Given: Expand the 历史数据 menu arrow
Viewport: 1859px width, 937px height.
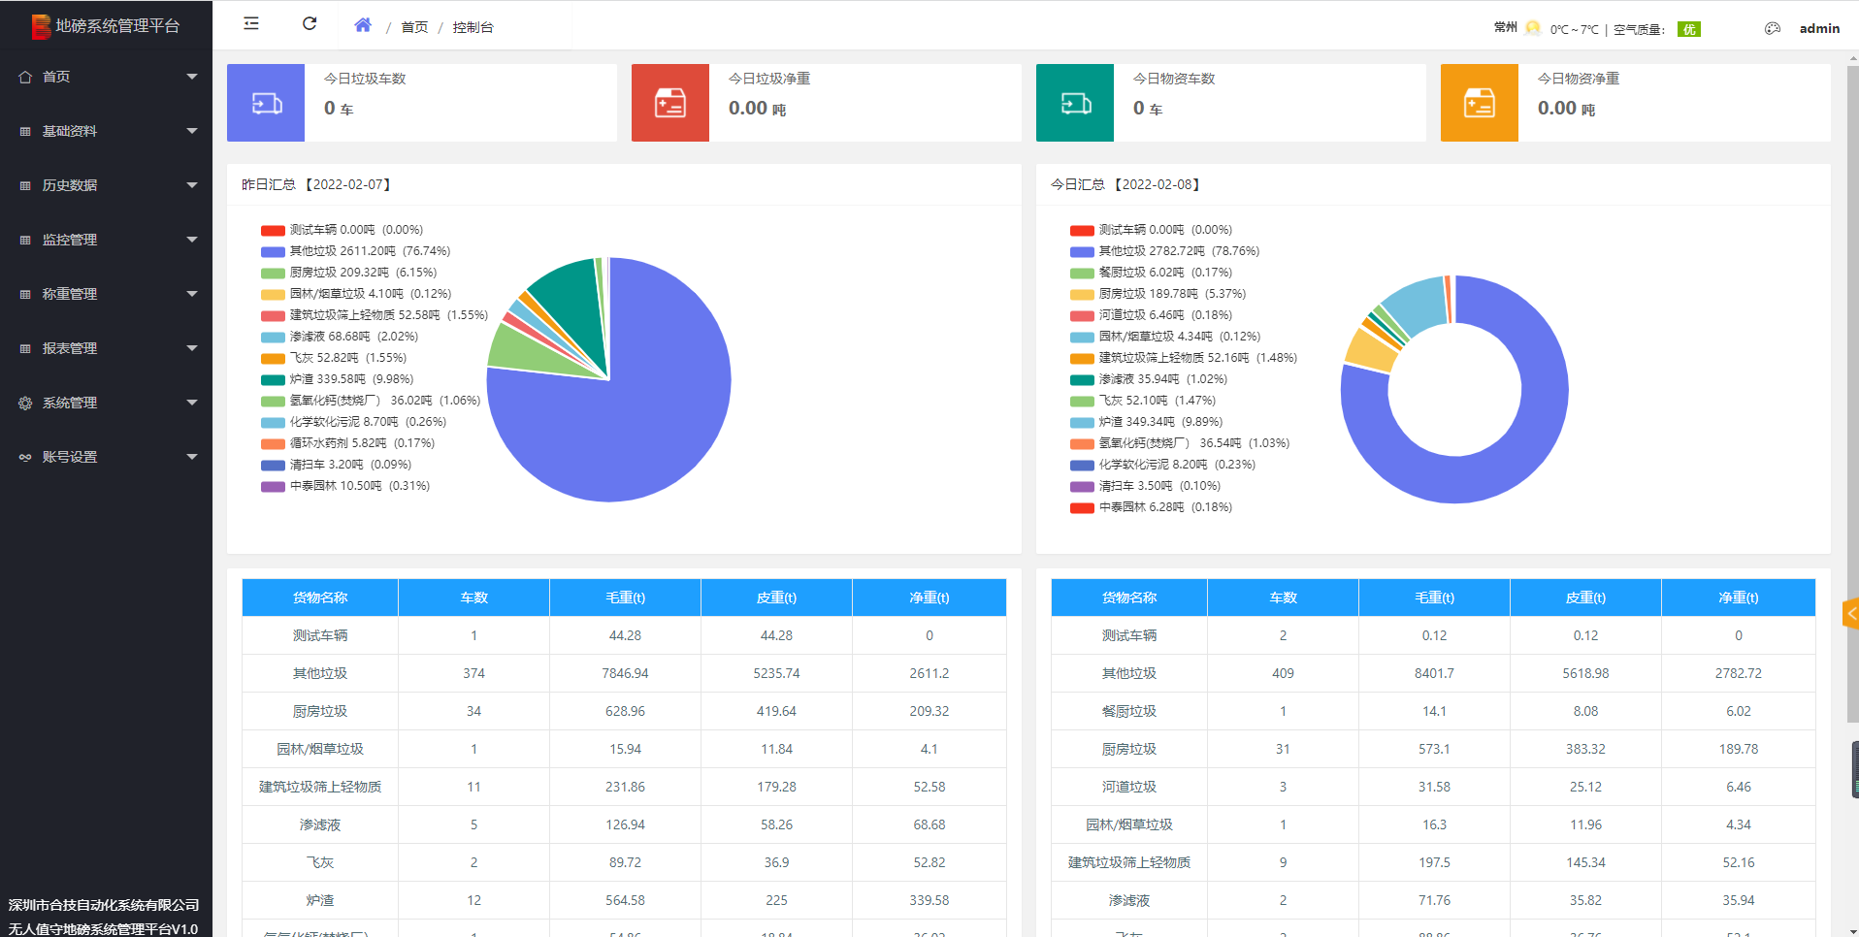Looking at the screenshot, I should [192, 185].
